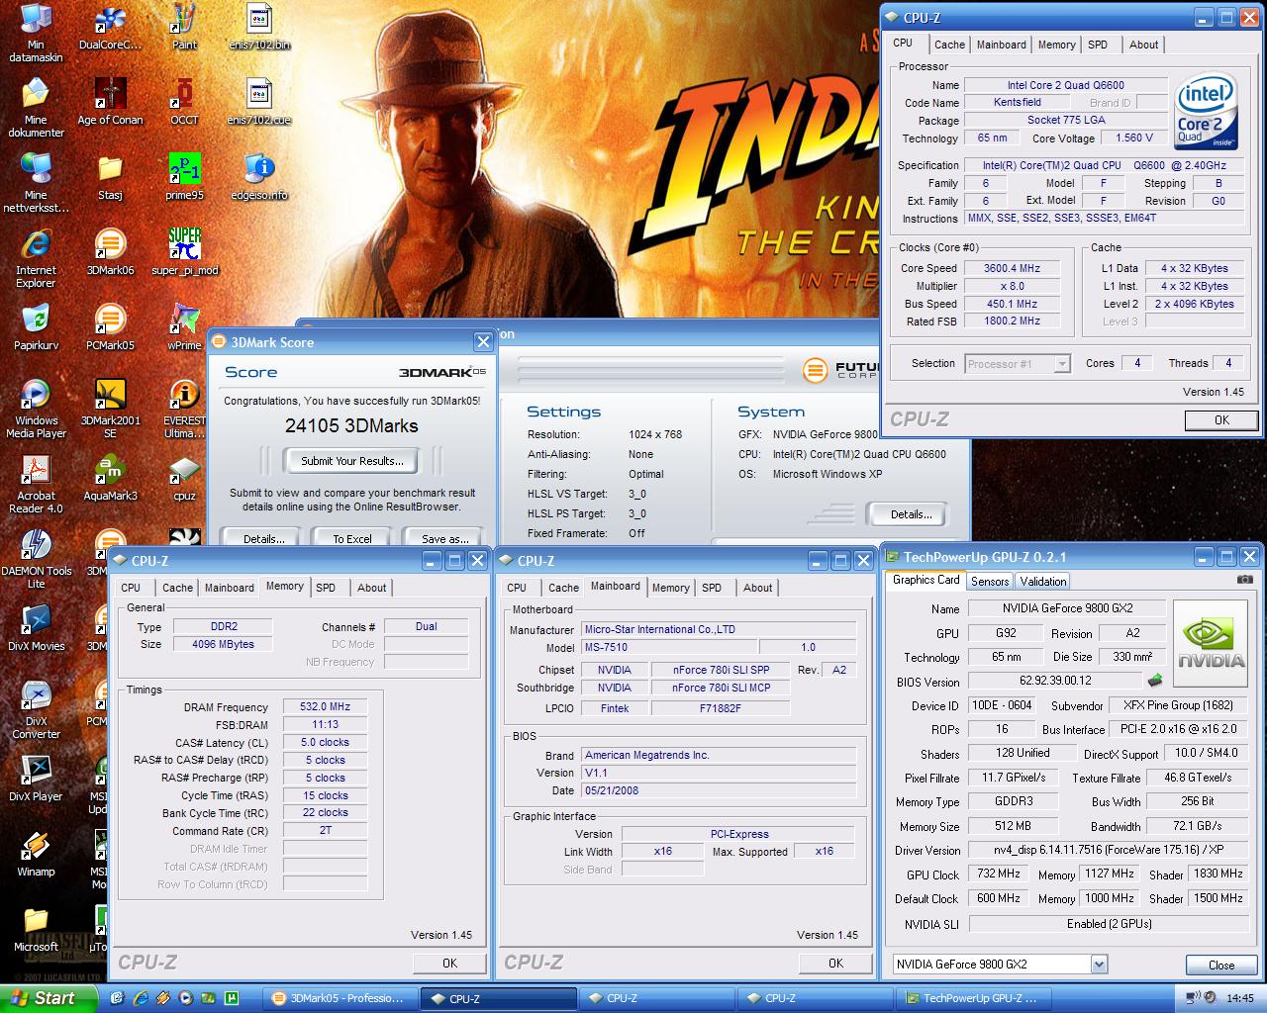Open the Stasj folder on desktop
This screenshot has height=1013, width=1267.
tap(110, 178)
